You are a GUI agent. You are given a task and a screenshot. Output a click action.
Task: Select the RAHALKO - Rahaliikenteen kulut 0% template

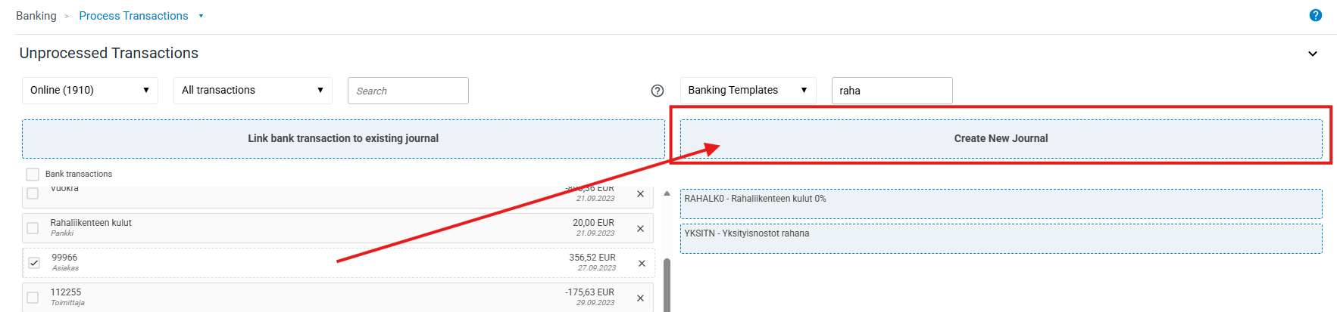(x=1000, y=204)
